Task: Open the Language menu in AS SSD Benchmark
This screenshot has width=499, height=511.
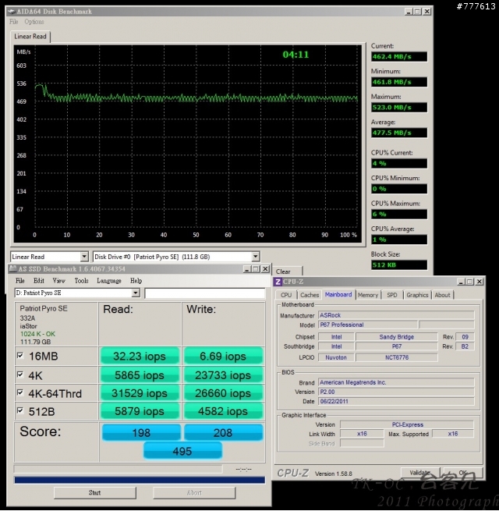Action: [x=109, y=281]
